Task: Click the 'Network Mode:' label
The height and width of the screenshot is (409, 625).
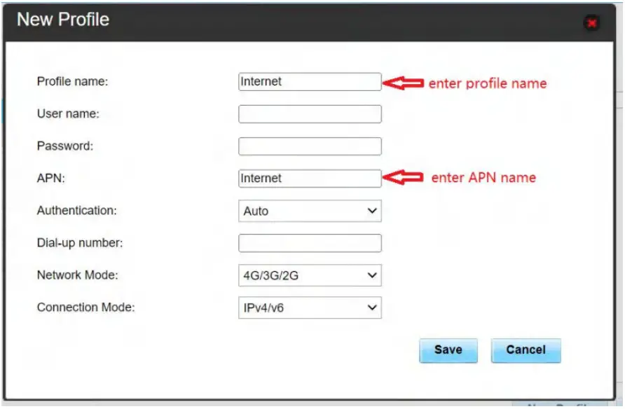Action: pos(77,275)
